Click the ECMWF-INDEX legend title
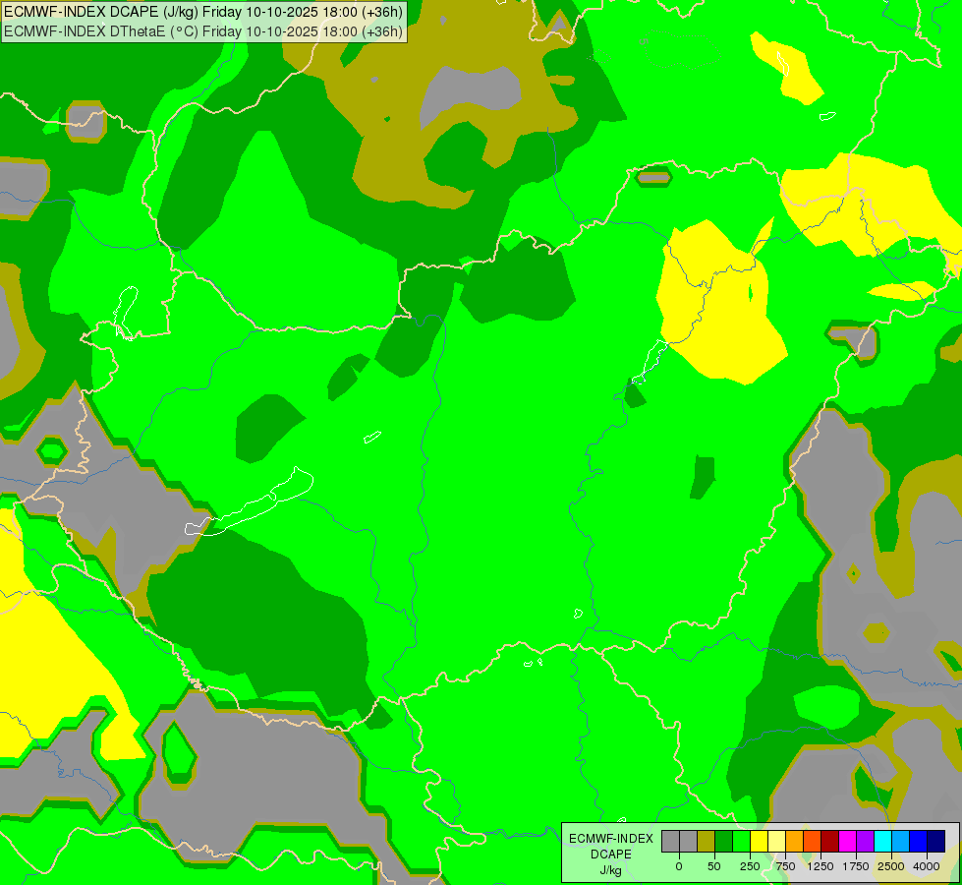Image resolution: width=962 pixels, height=885 pixels. tap(611, 839)
